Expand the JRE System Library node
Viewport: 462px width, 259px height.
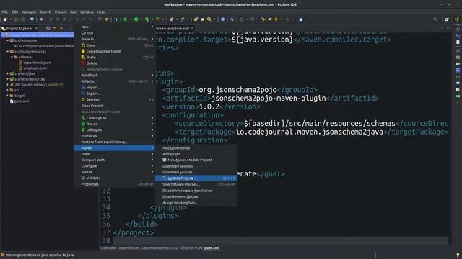8,85
